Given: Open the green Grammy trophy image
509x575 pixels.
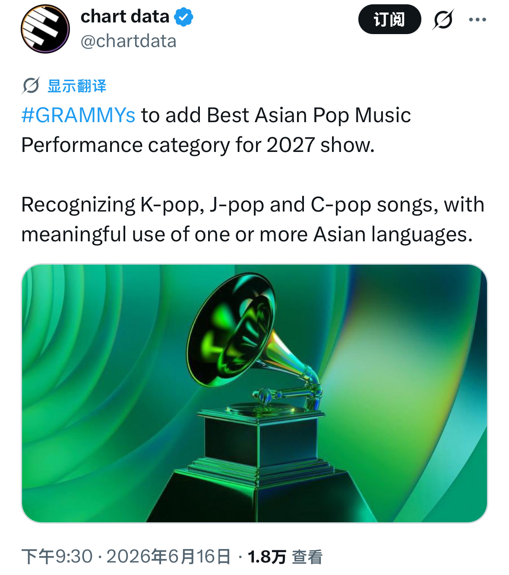Looking at the screenshot, I should pos(254,393).
